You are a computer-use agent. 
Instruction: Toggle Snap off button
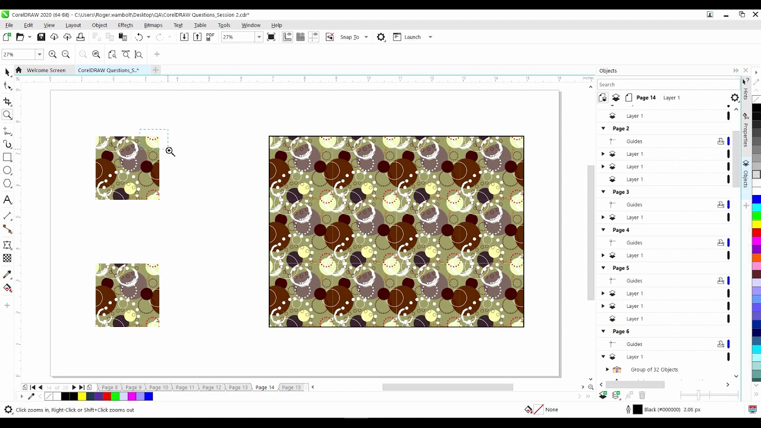(330, 37)
